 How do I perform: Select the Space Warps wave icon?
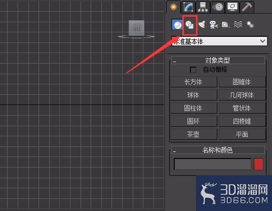point(238,25)
